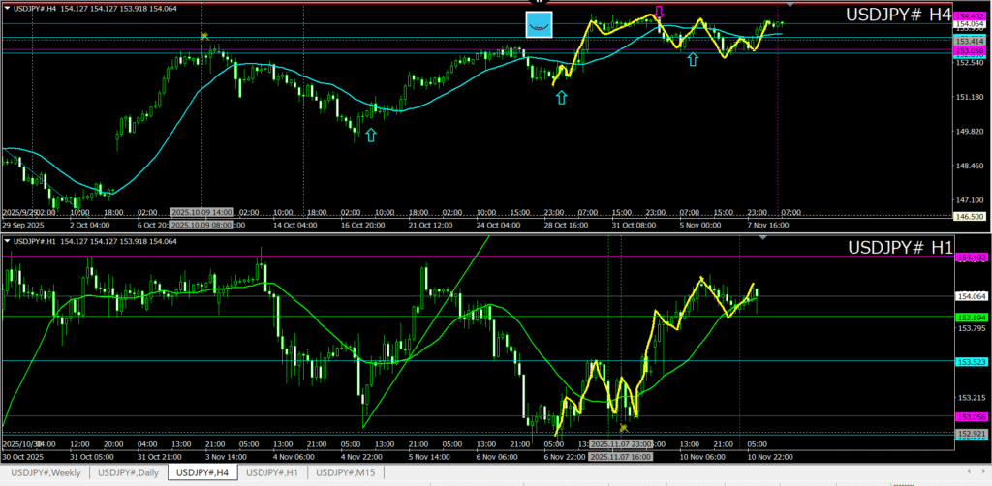992x486 pixels.
Task: Expand the H4 chart title dropdown arrow
Action: (6, 10)
